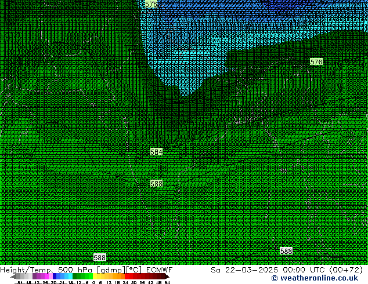This screenshot has height=284, width=368.
Task: Click the 584 contour label
Action: pos(156,152)
